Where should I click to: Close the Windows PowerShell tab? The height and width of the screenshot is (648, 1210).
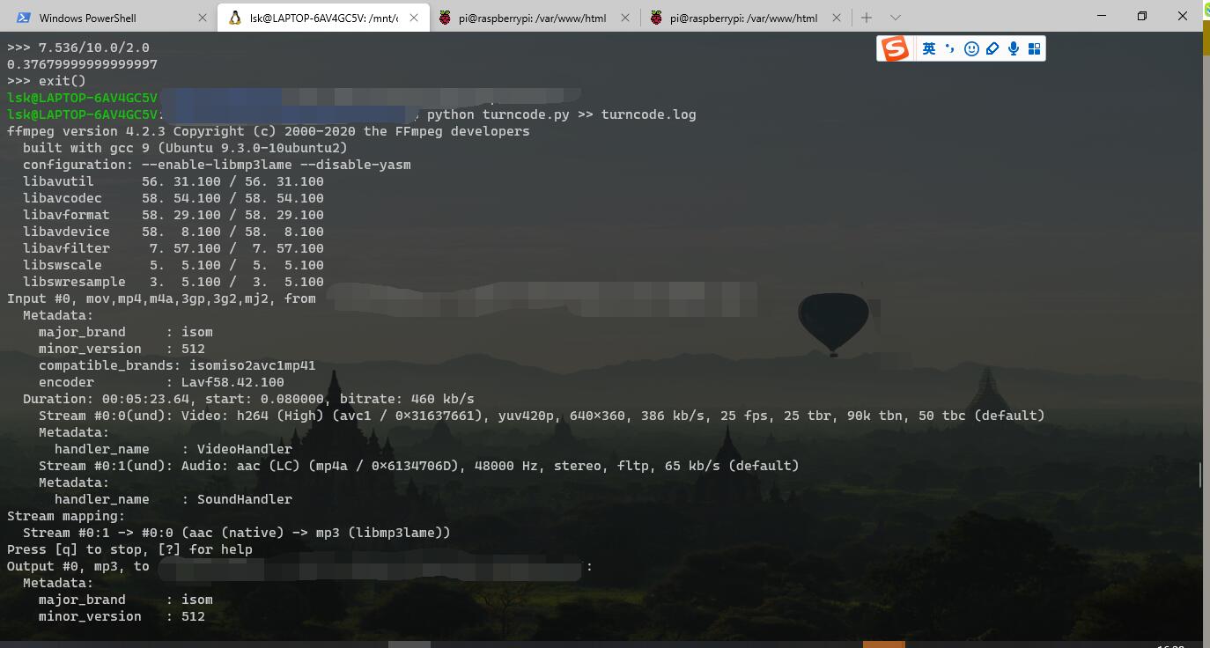[x=203, y=18]
